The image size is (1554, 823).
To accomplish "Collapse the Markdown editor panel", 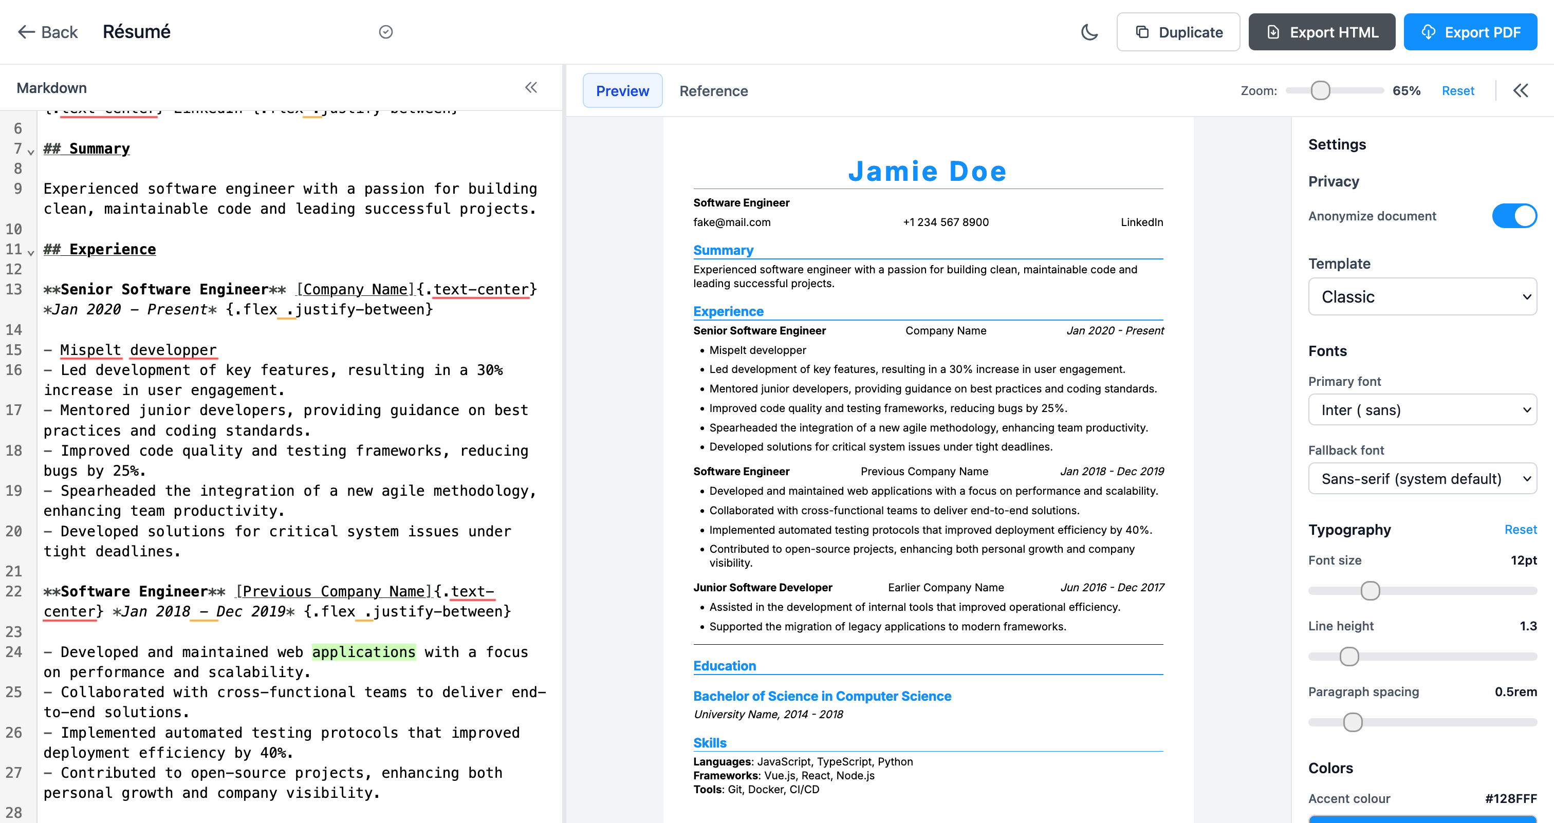I will click(531, 87).
